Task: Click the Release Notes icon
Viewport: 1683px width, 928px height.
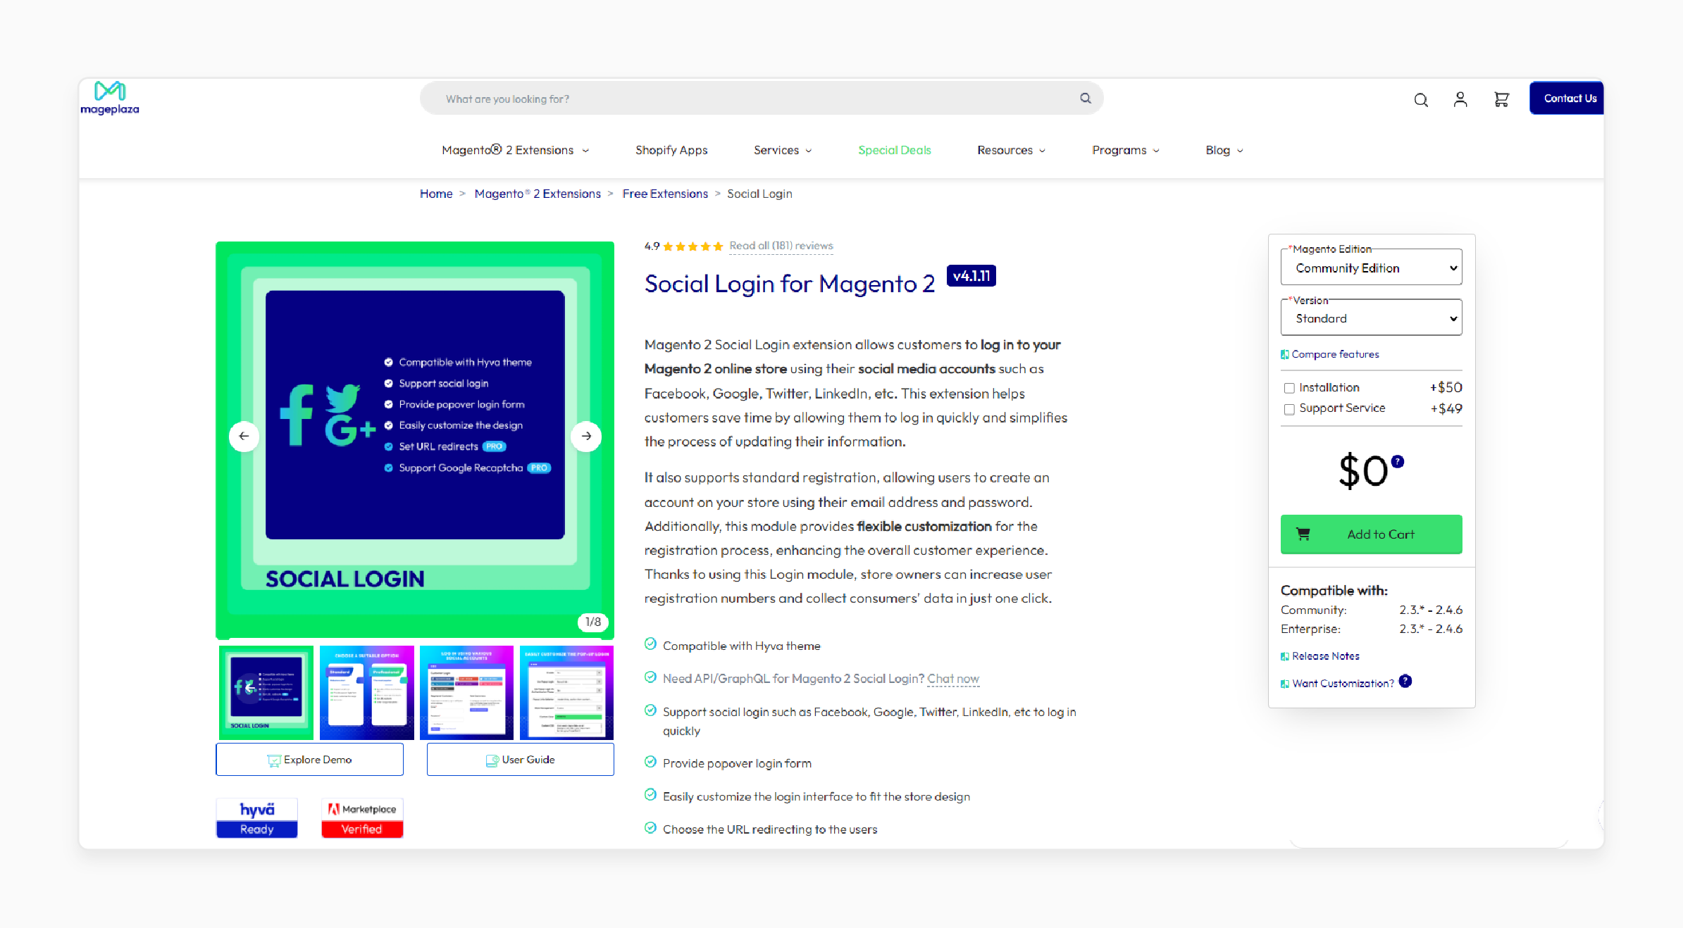Action: click(x=1285, y=656)
